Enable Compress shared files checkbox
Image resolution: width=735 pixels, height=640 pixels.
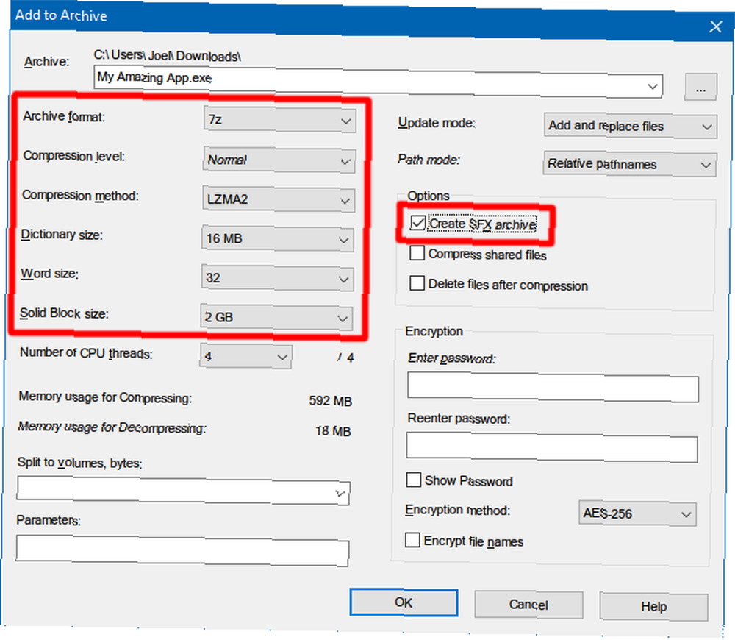pyautogui.click(x=417, y=253)
